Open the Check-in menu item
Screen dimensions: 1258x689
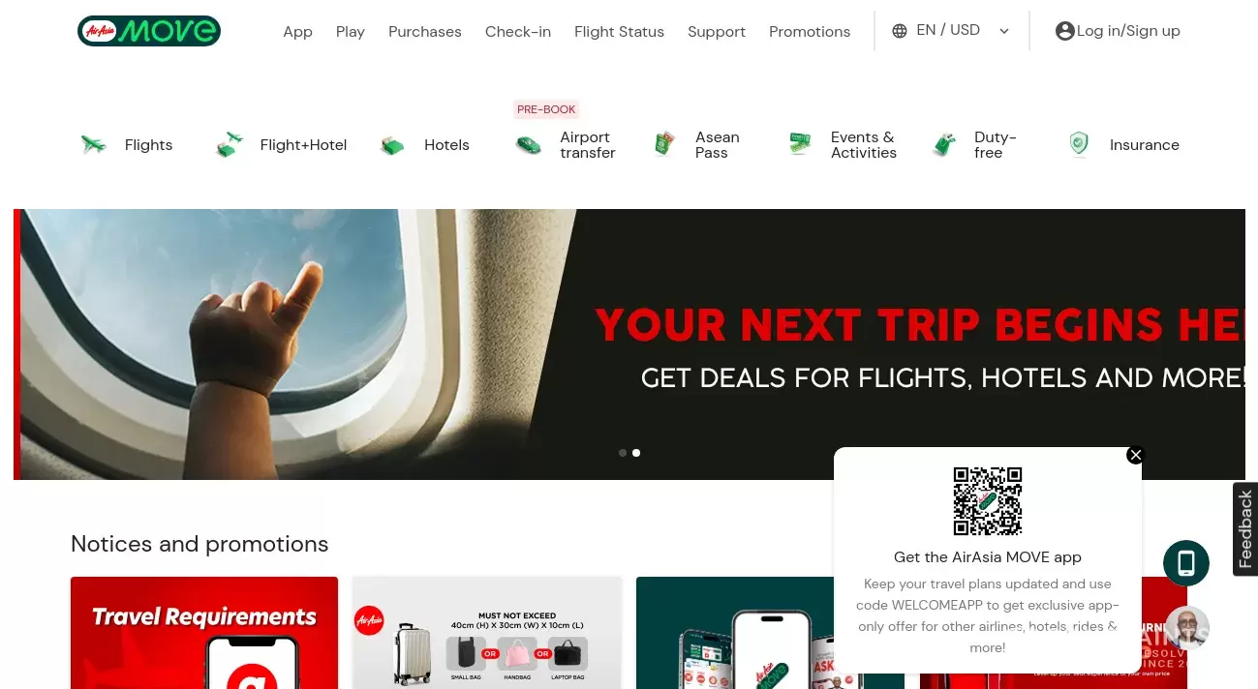click(518, 32)
